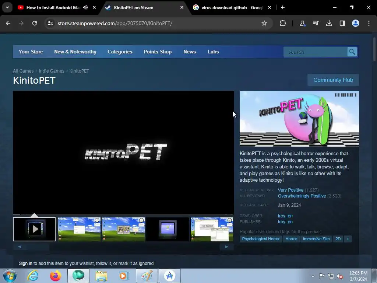The image size is (377, 283).
Task: Open developer troy_en link
Action: point(285,216)
